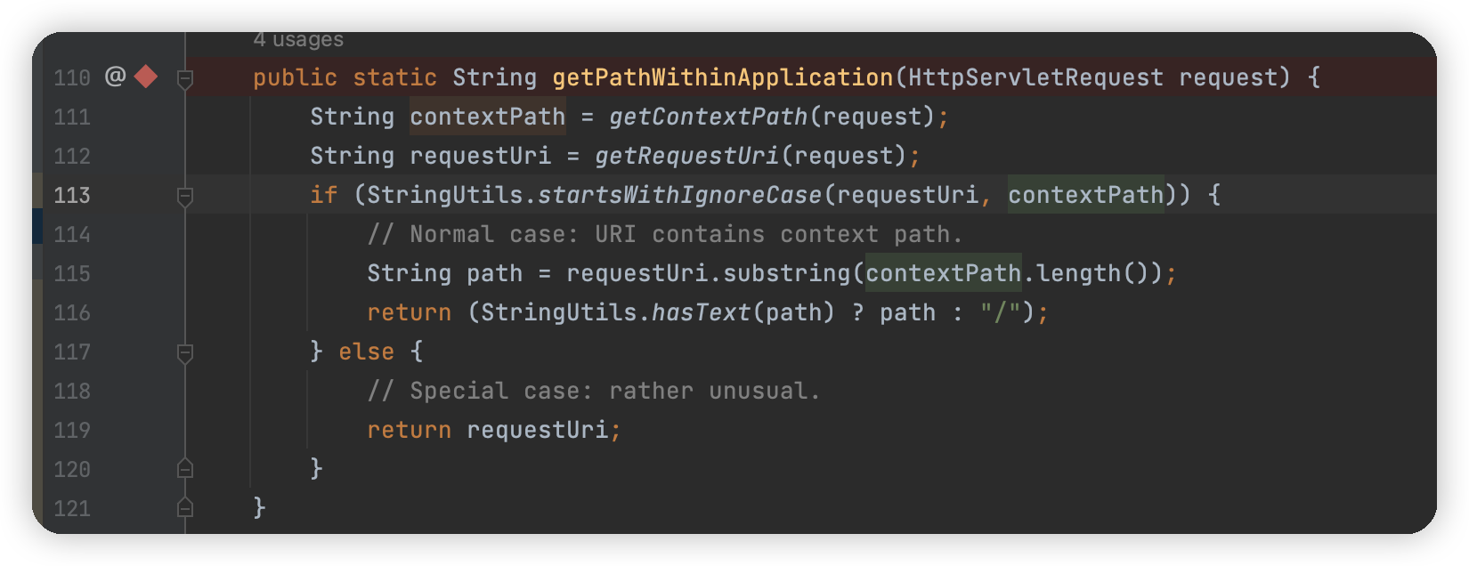Click the getPathWithinApplication method name
Screen dimensions: 1469x566
[722, 78]
